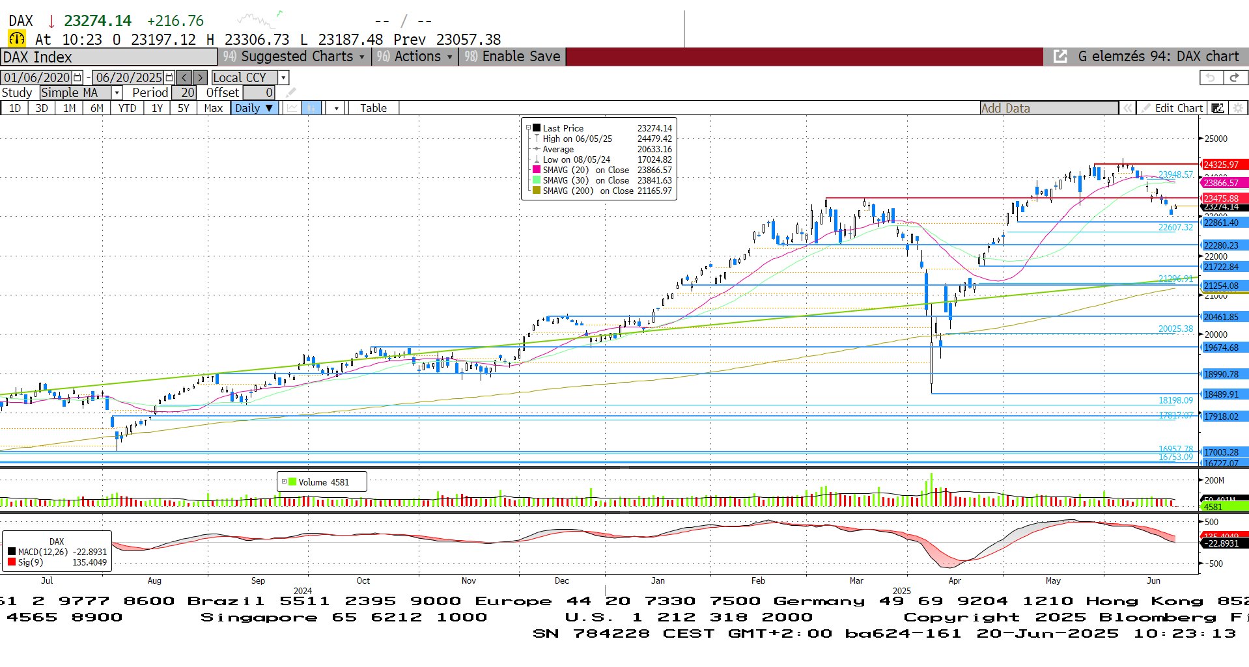Viewport: 1249px width, 667px height.
Task: Open the Actions dropdown menu
Action: 415,57
